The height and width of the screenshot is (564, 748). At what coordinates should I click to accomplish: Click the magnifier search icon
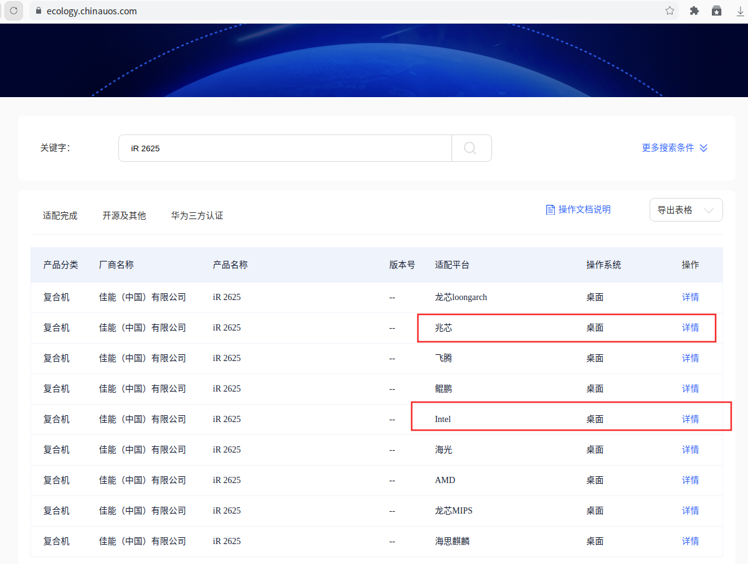point(471,148)
